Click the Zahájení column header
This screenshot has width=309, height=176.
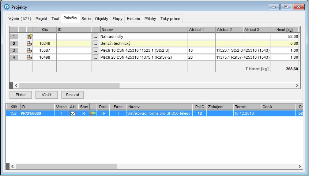click(220, 107)
